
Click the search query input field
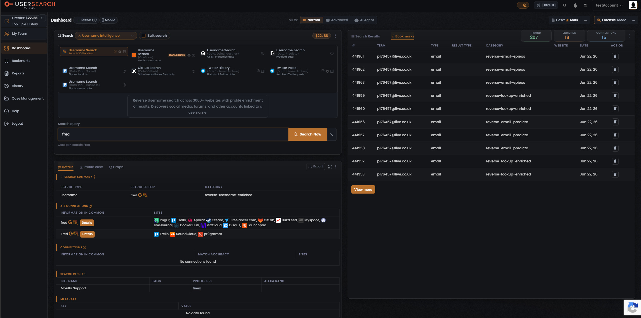tap(173, 134)
